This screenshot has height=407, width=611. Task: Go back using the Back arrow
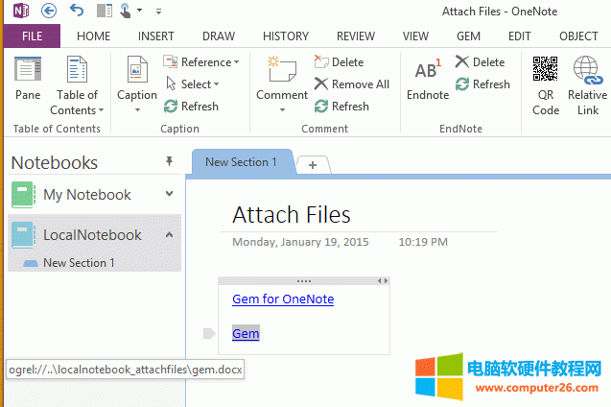pyautogui.click(x=49, y=11)
